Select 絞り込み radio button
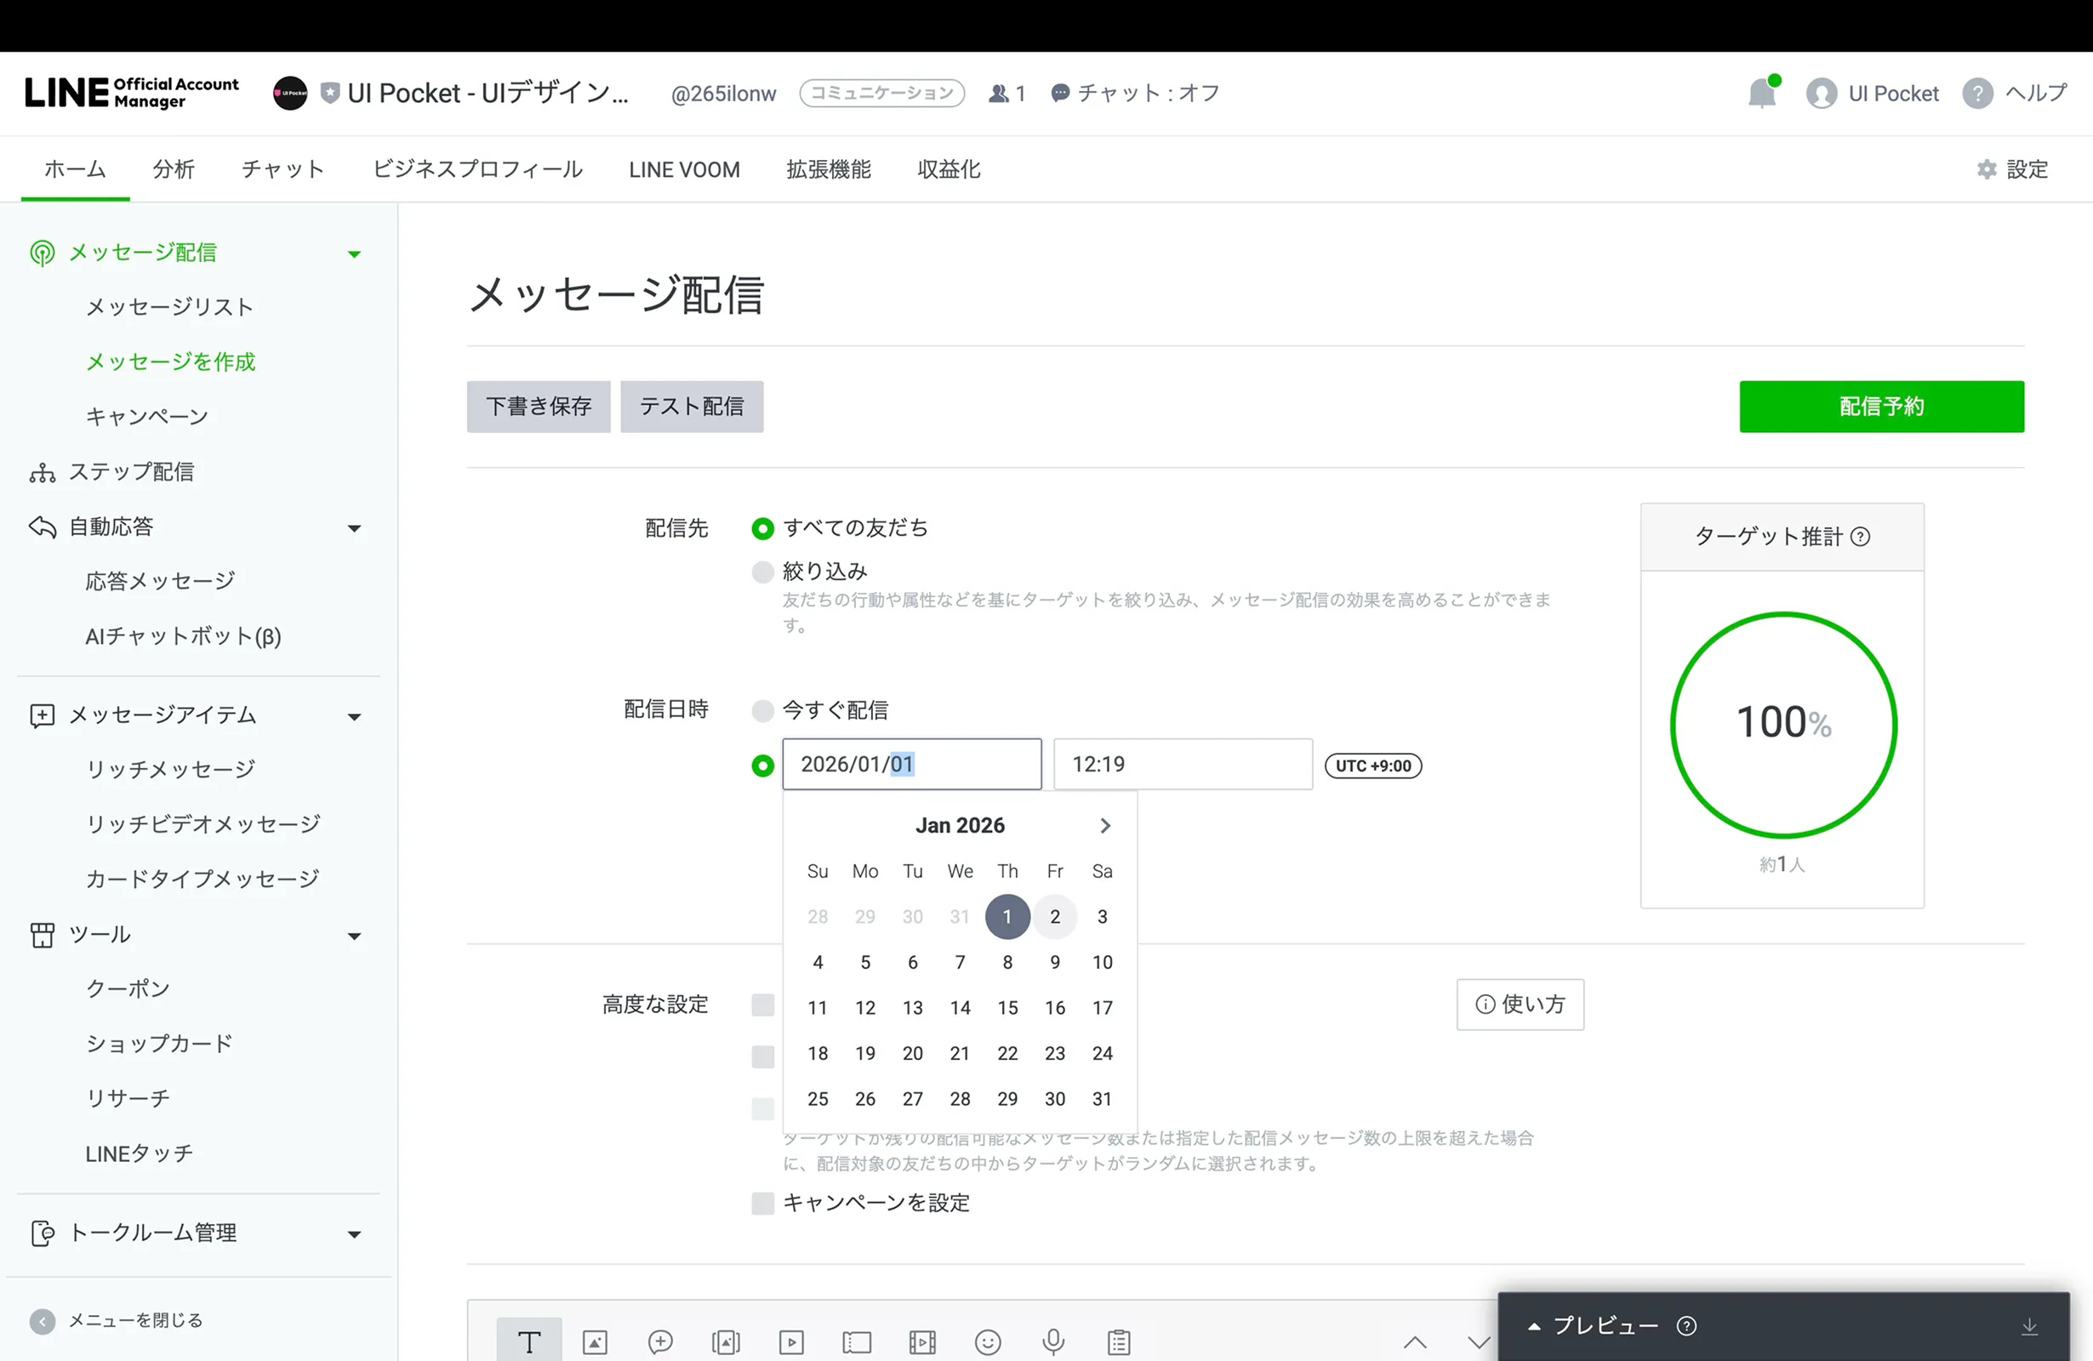Viewport: 2093px width, 1361px height. tap(762, 572)
